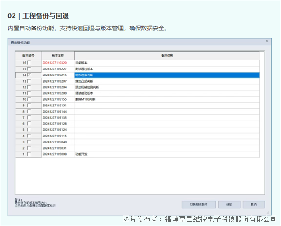Click the 取消 button

[x=253, y=204]
